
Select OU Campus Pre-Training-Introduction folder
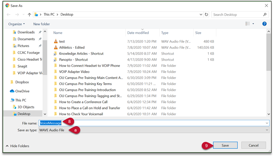(87, 90)
